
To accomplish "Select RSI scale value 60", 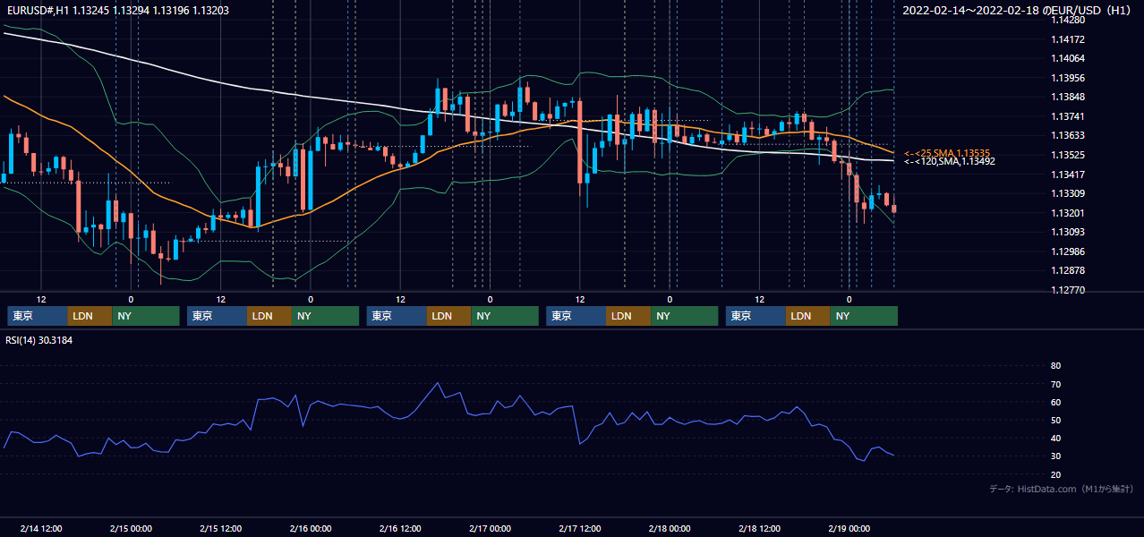I will (x=1055, y=402).
